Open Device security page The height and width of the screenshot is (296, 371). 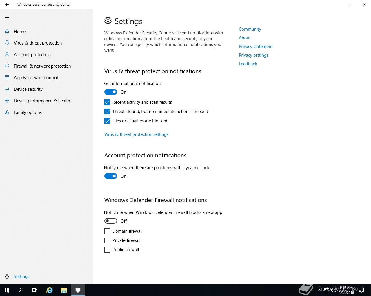[28, 89]
